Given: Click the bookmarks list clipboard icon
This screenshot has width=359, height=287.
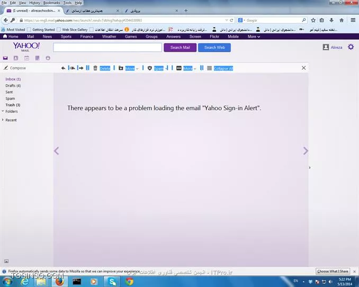Looking at the screenshot, I should [x=322, y=20].
